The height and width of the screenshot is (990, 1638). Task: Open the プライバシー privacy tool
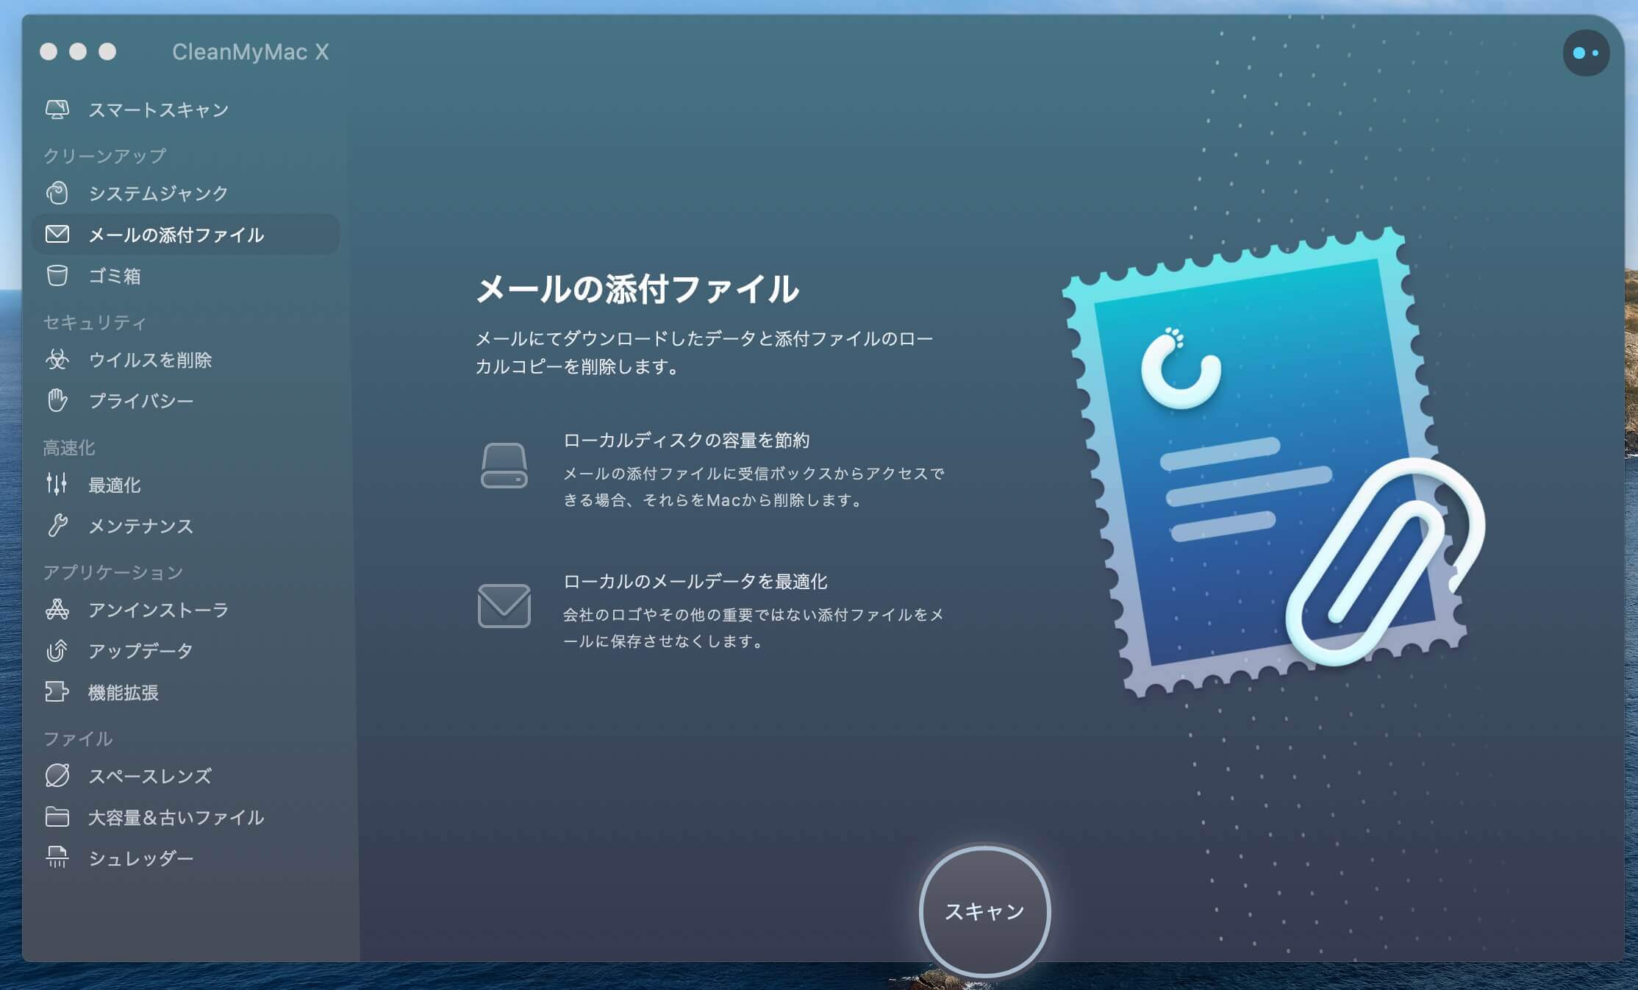coord(59,402)
